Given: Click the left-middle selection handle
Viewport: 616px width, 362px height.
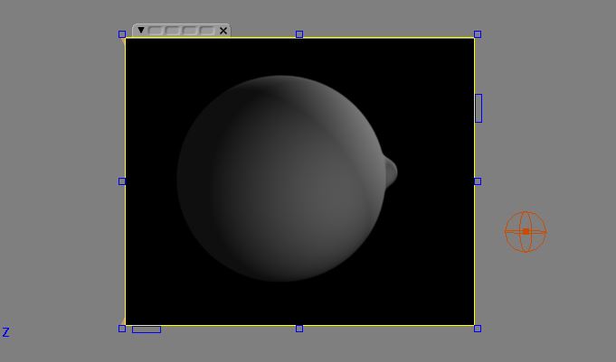Looking at the screenshot, I should pyautogui.click(x=122, y=181).
